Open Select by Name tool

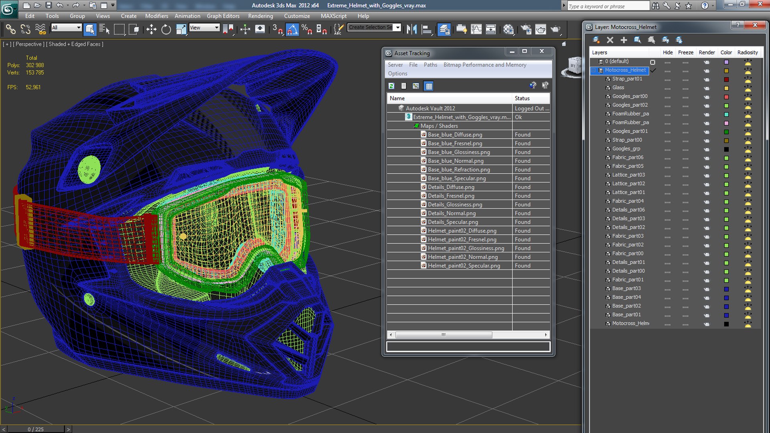(104, 29)
